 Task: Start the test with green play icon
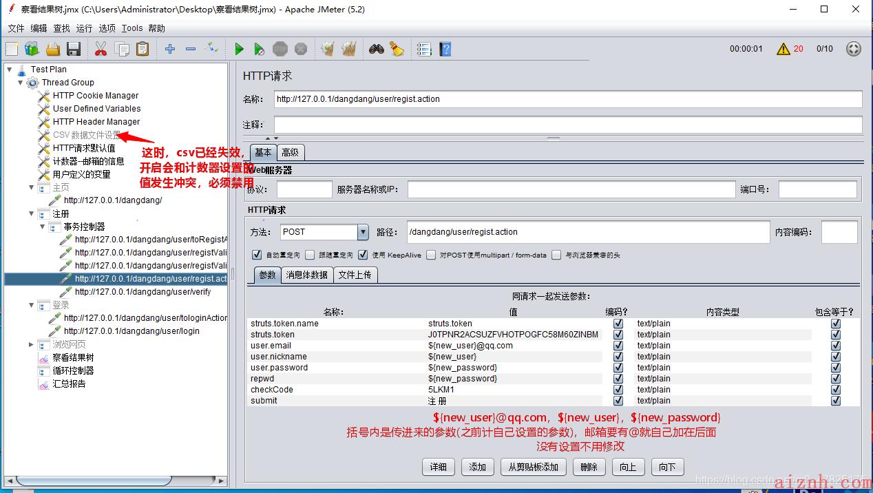[x=239, y=49]
